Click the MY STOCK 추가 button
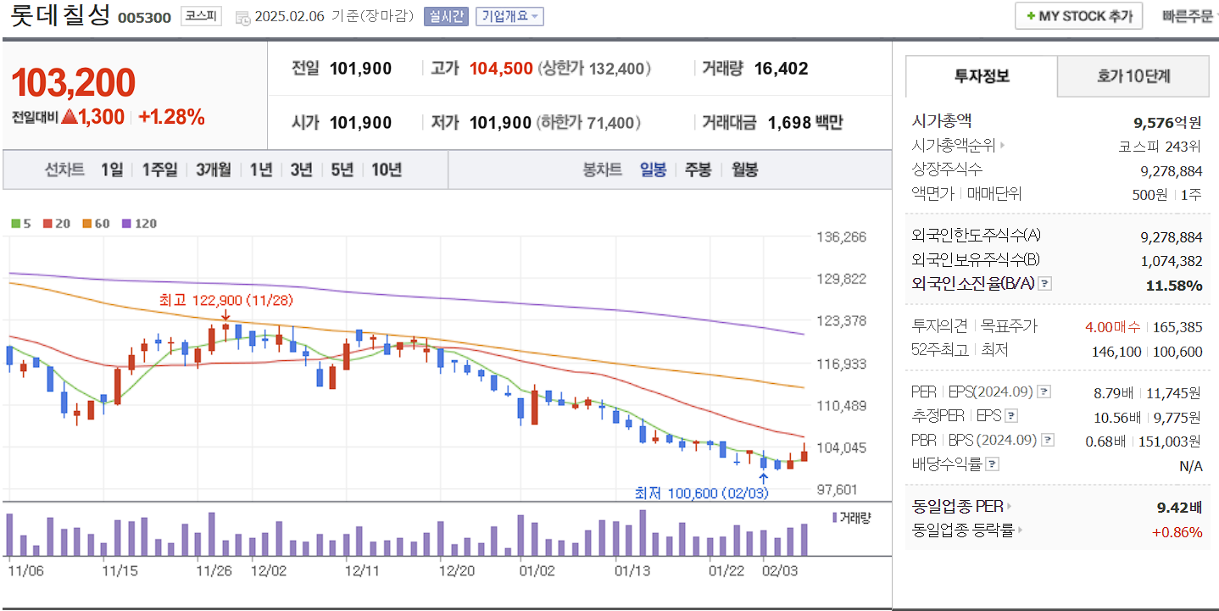 point(1078,15)
